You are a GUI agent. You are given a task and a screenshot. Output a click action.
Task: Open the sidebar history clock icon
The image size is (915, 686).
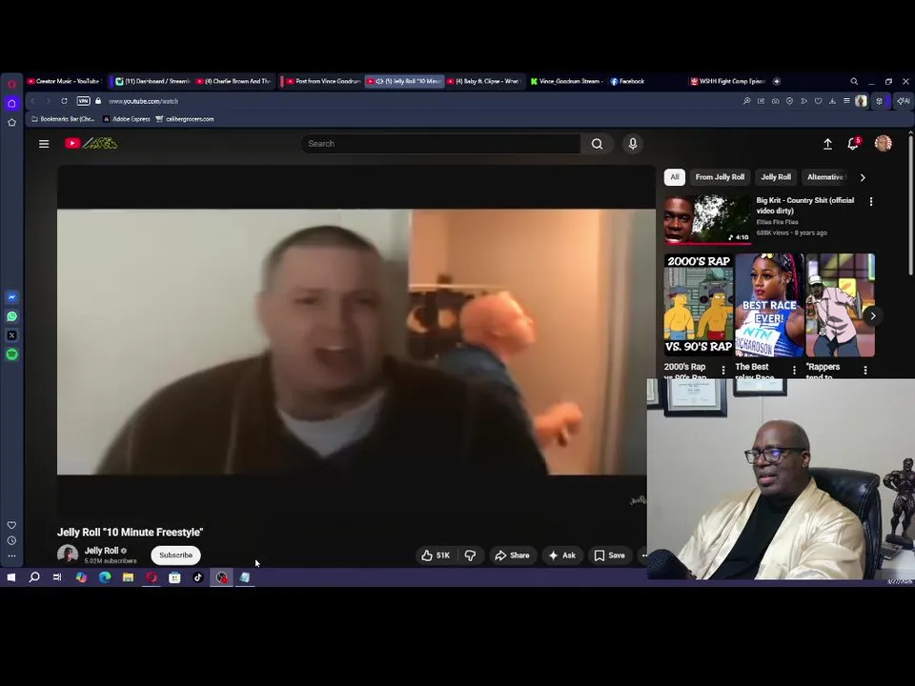point(11,541)
